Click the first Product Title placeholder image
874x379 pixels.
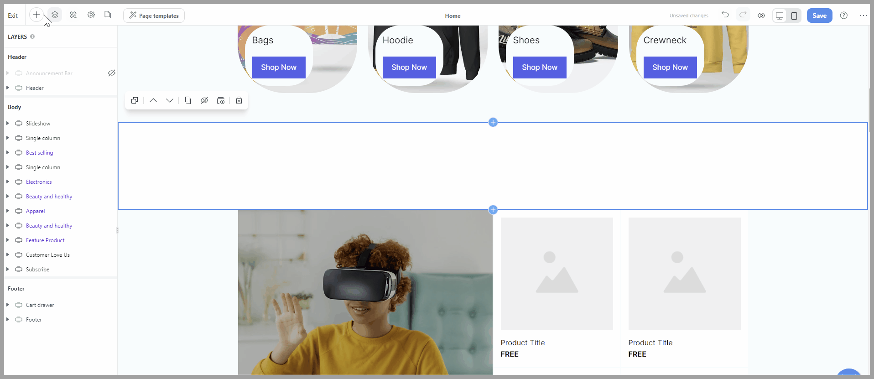click(557, 274)
